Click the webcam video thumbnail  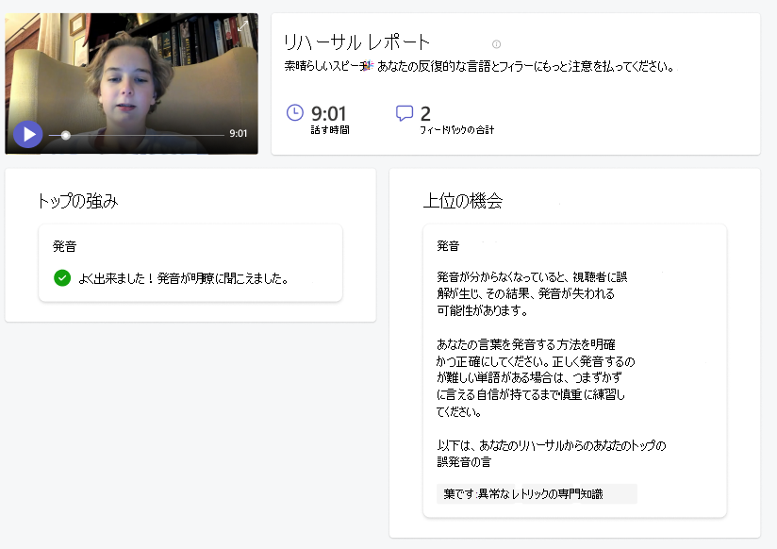(131, 83)
